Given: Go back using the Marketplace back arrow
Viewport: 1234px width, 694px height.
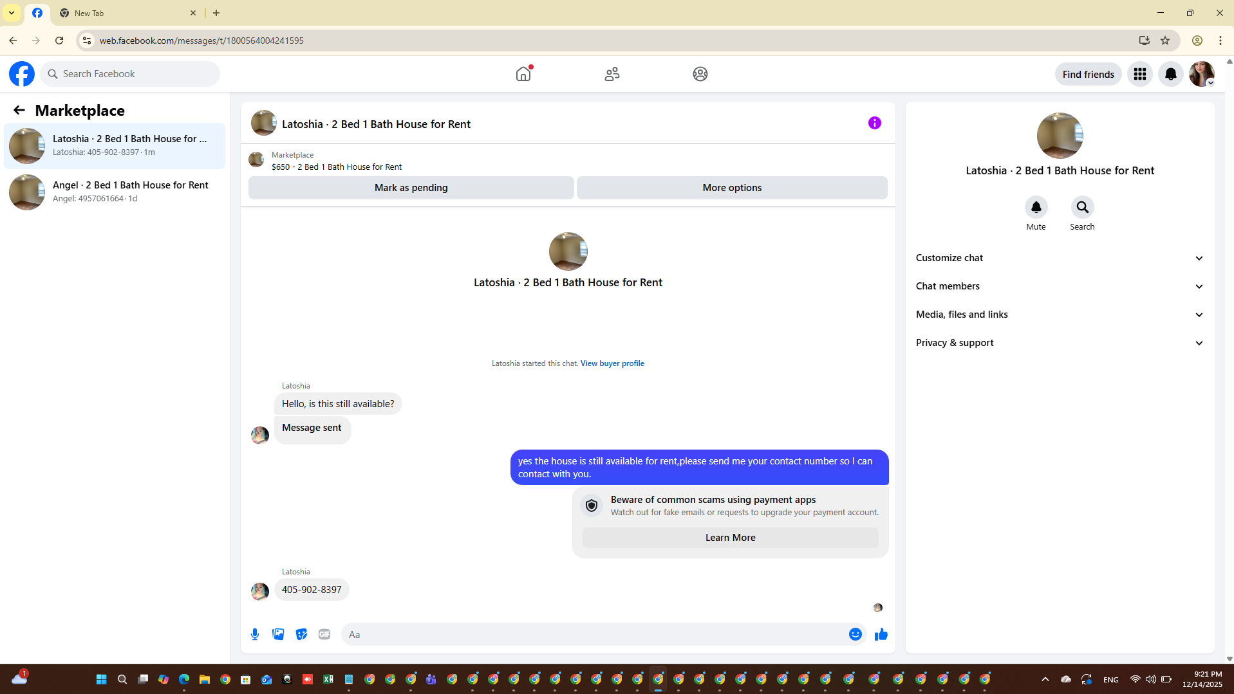Looking at the screenshot, I should pos(19,110).
